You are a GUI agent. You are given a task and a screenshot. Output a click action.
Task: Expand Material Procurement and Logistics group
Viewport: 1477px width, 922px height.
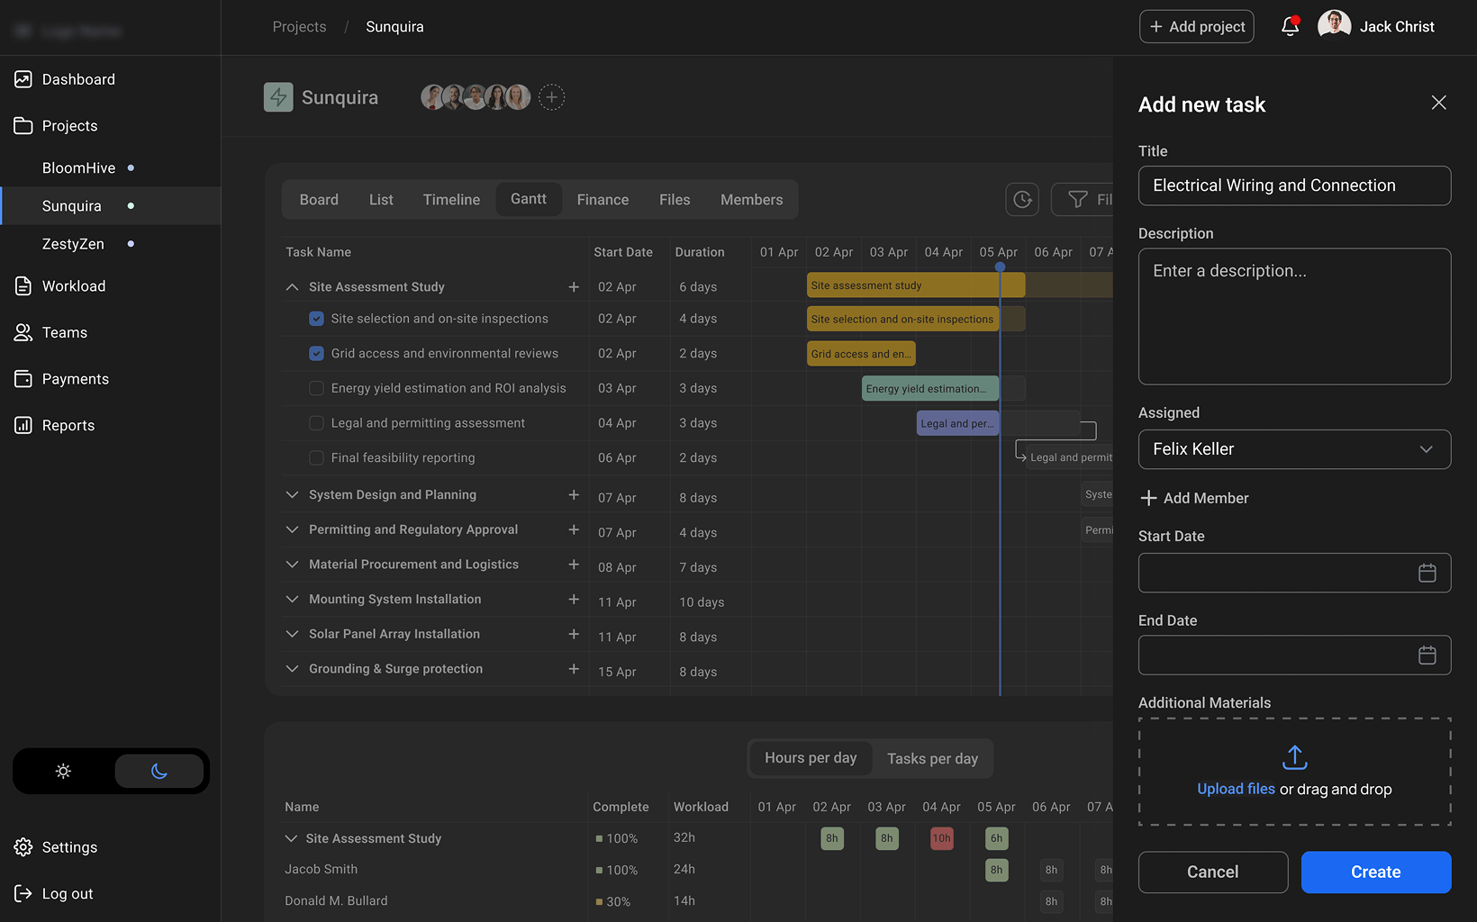[x=292, y=565]
